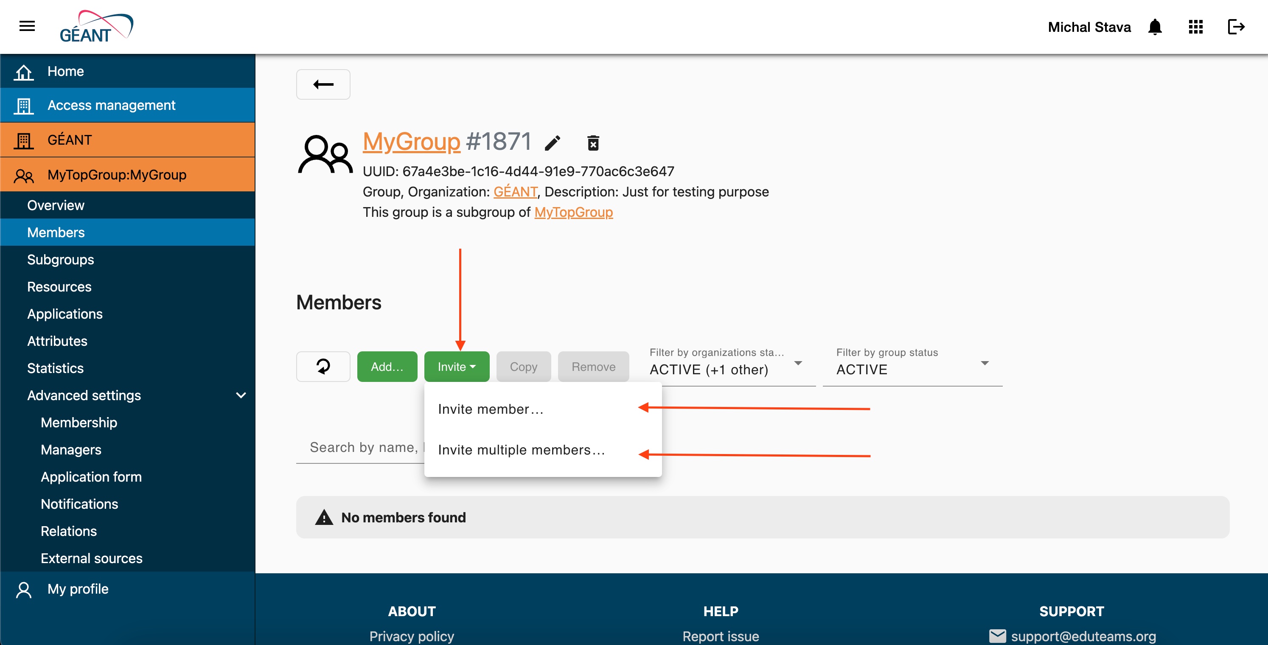Open the hamburger navigation menu

click(27, 26)
